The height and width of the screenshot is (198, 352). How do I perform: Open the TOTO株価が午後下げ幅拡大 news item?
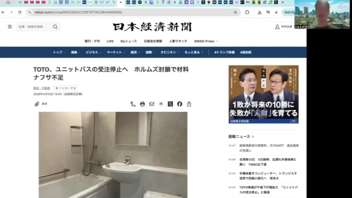tap(269, 190)
